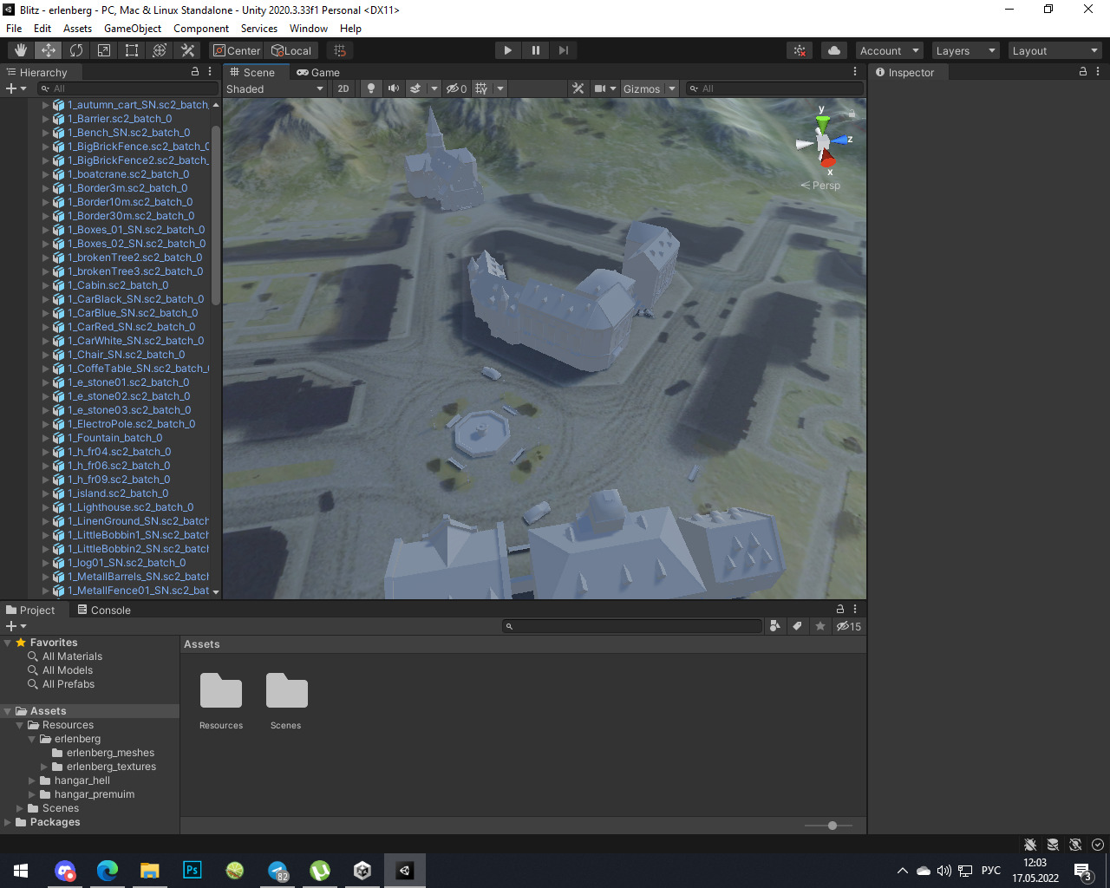
Task: Select the Hand tool in toolbar
Action: pos(21,50)
